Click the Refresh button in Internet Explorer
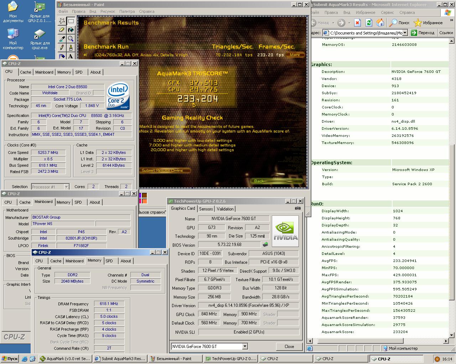The height and width of the screenshot is (364, 456). 369,23
